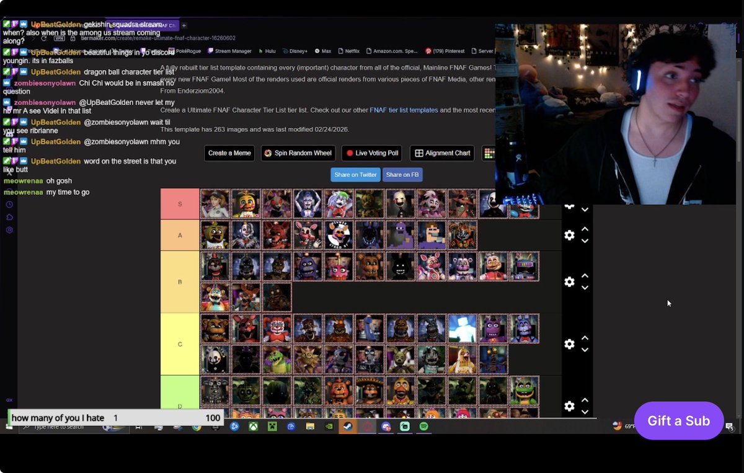Screen dimensions: 744x473
Task: Open the Pinterest bookmark
Action: 445,51
